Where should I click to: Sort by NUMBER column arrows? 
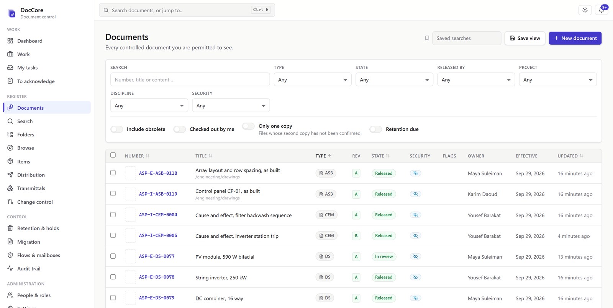tap(148, 156)
